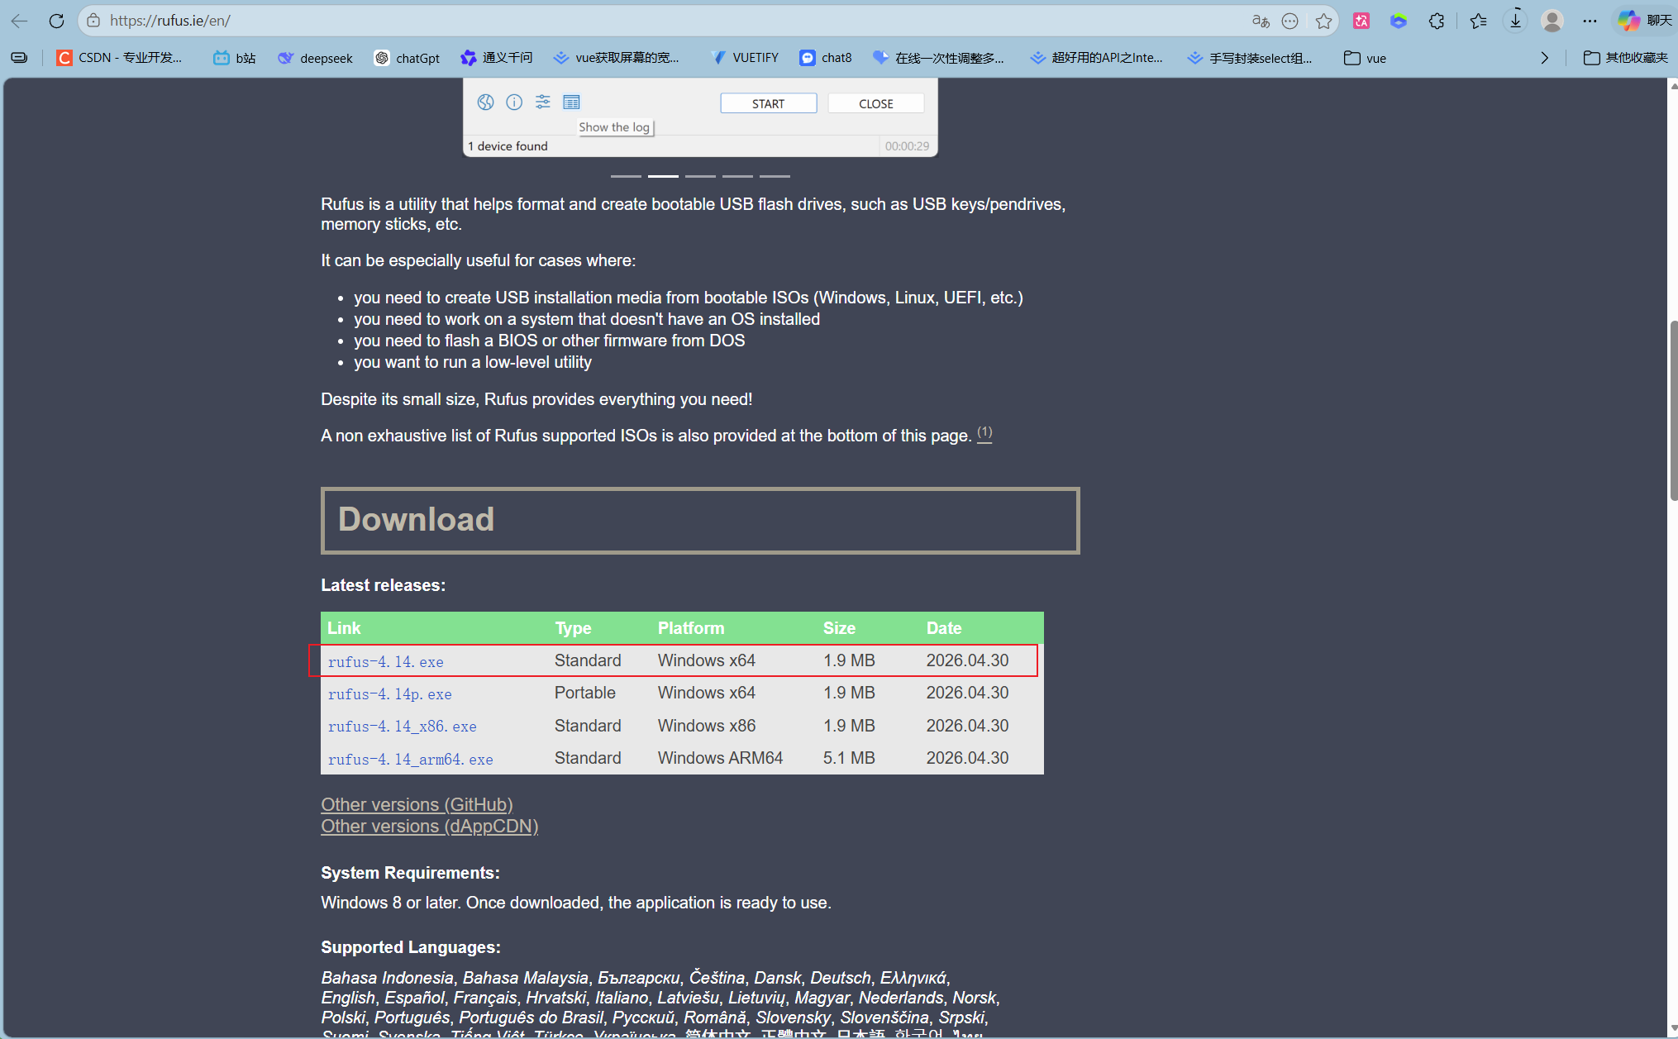Click the scrollbar down arrow
The height and width of the screenshot is (1039, 1678).
click(x=1672, y=1029)
